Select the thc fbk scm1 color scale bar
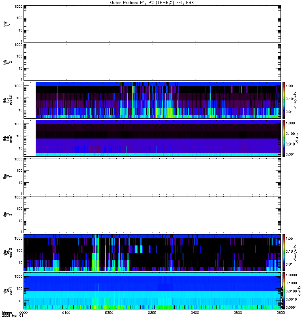 (x=284, y=291)
